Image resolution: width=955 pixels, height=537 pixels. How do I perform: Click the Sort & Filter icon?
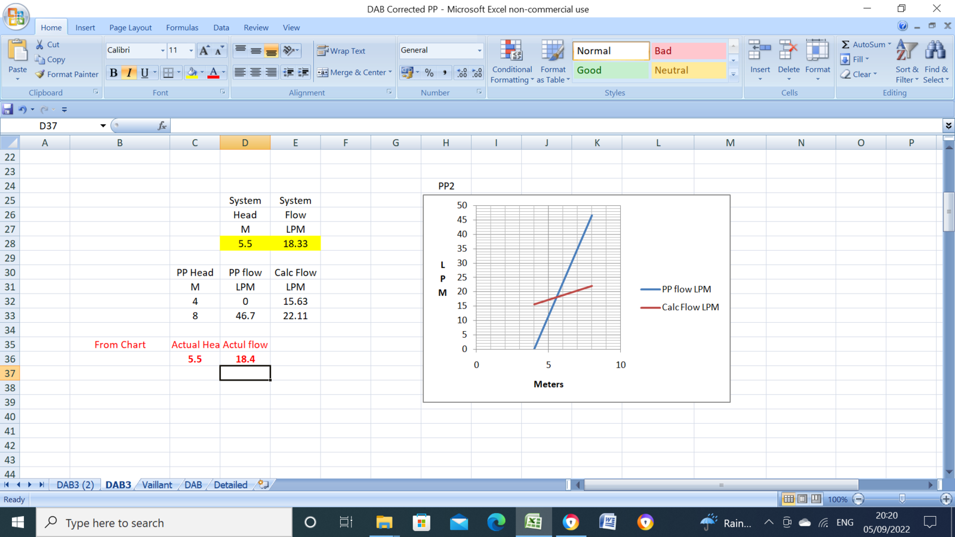(907, 52)
